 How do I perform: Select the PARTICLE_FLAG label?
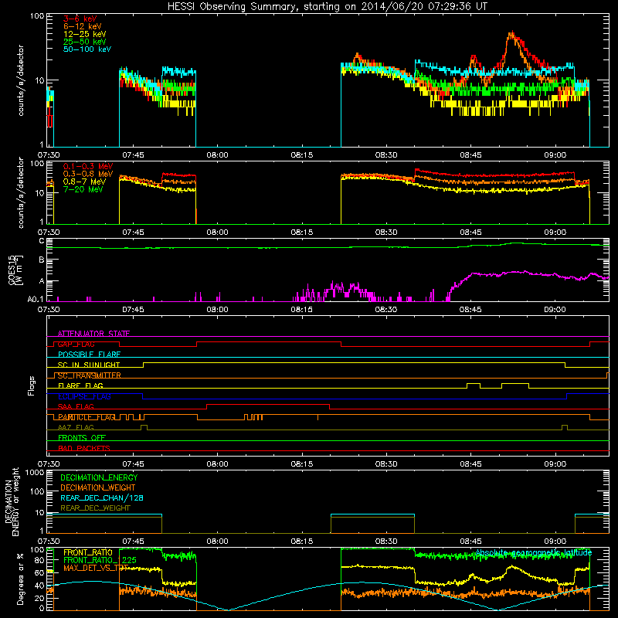point(87,417)
